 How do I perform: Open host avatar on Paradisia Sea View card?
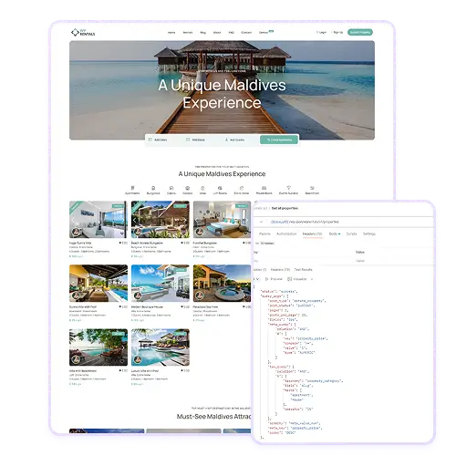tap(200, 295)
